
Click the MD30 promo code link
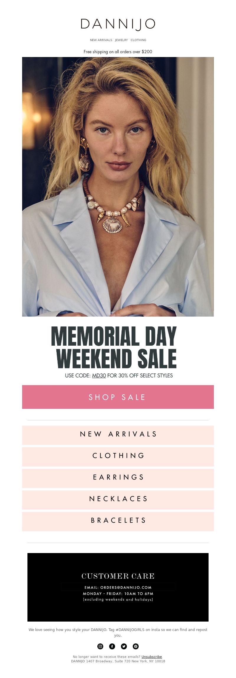click(x=99, y=375)
